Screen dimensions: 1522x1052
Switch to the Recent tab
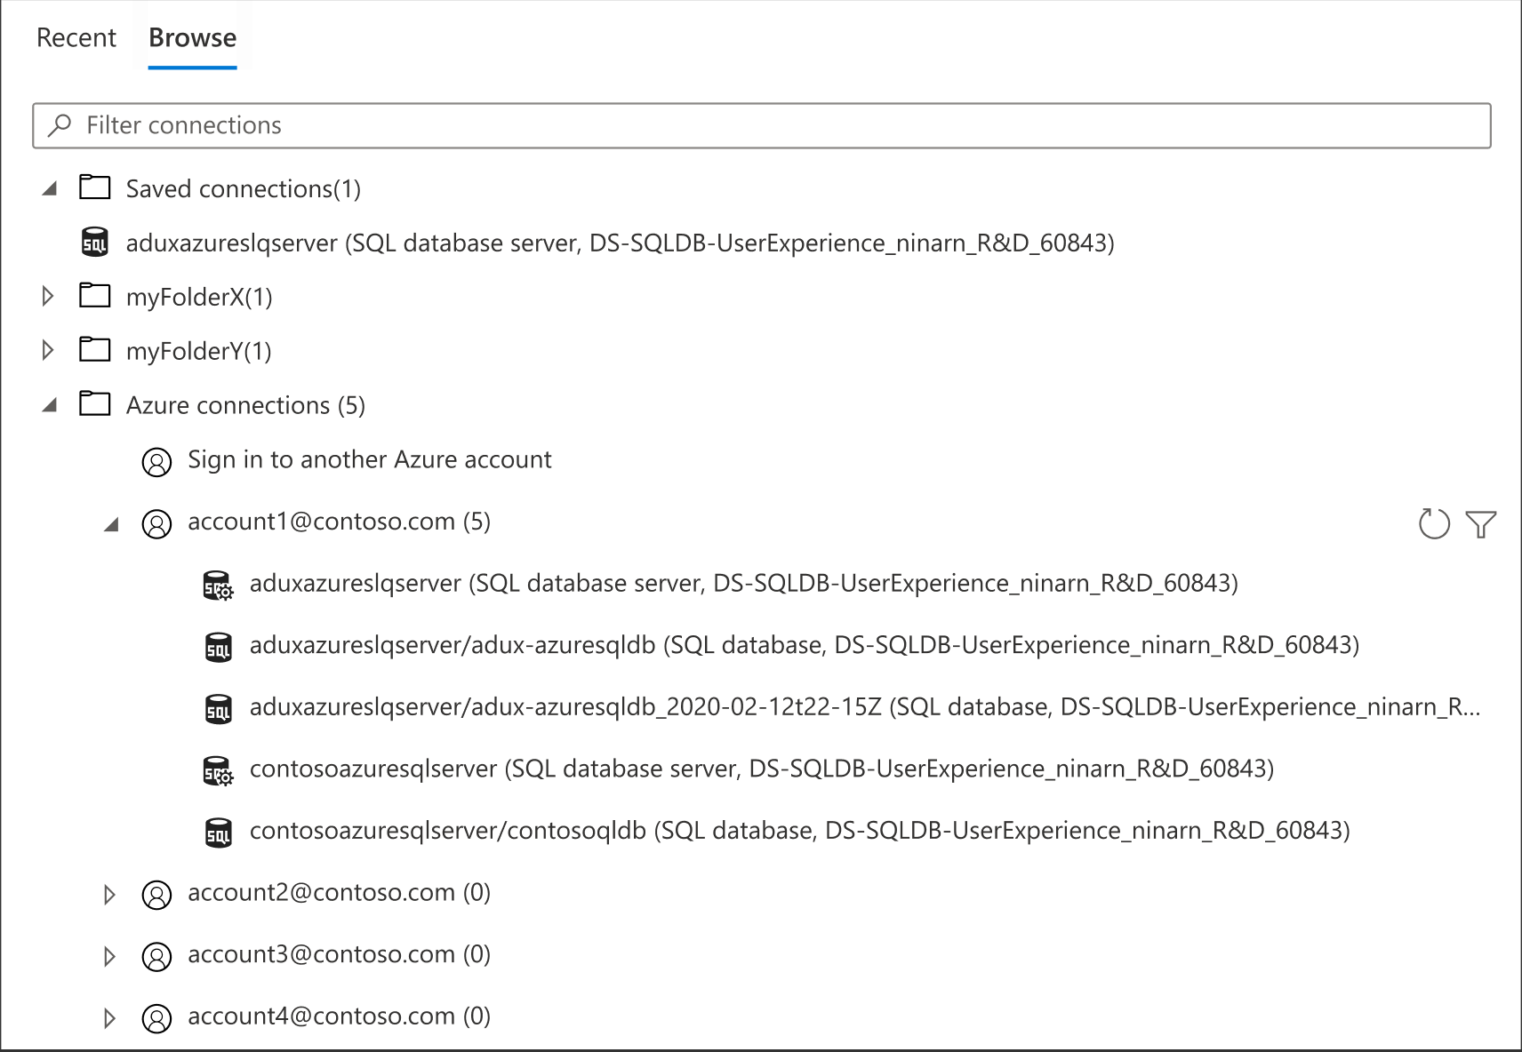pos(76,37)
